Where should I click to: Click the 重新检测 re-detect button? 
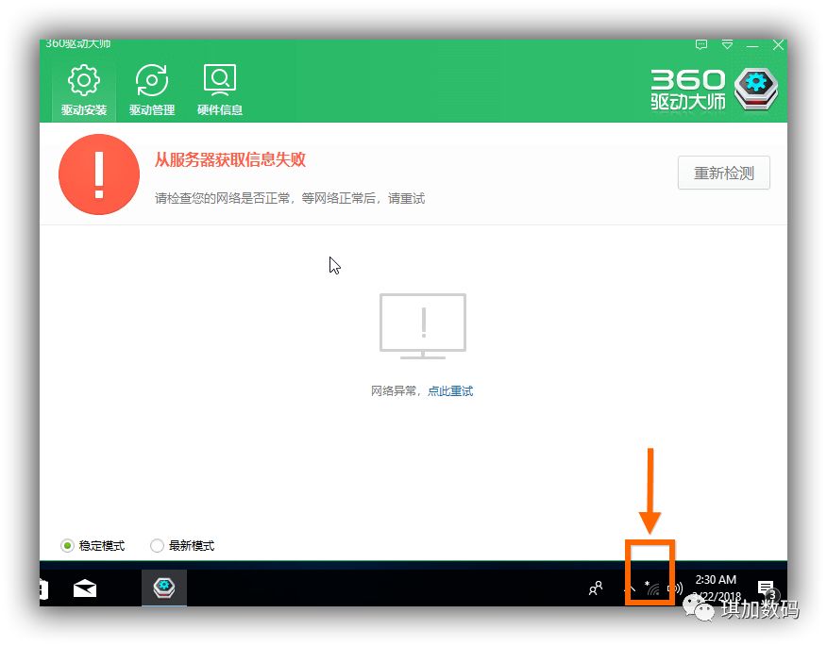[723, 173]
